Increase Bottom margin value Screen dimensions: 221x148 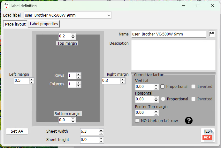[x=73, y=119]
